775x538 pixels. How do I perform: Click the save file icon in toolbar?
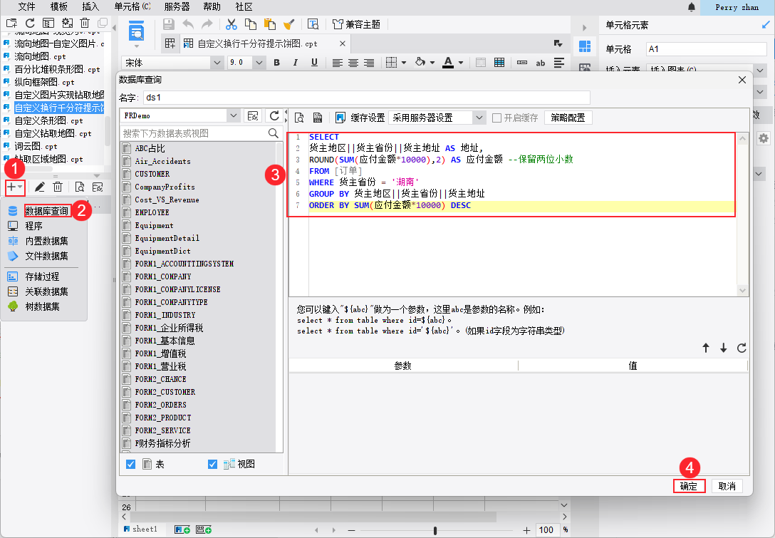[169, 24]
